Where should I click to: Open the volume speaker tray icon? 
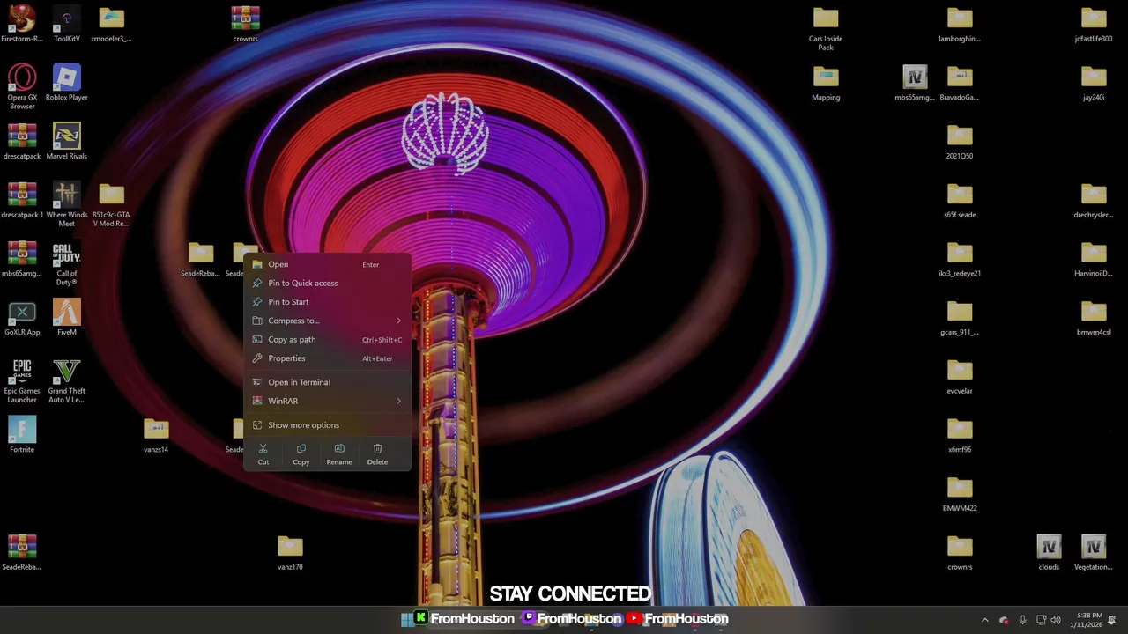[1056, 620]
